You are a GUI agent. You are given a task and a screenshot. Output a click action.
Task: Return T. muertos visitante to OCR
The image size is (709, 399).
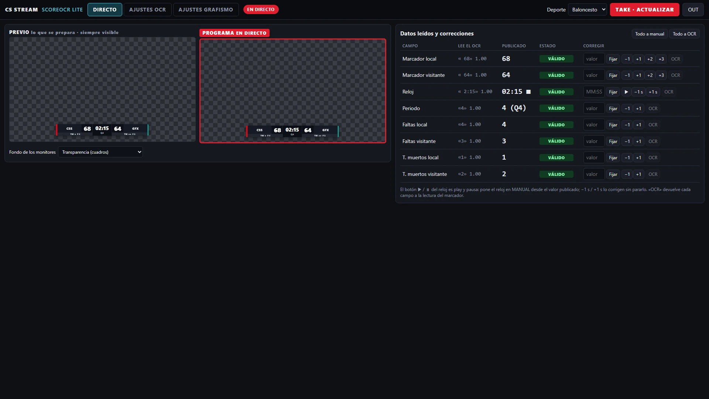(x=653, y=174)
